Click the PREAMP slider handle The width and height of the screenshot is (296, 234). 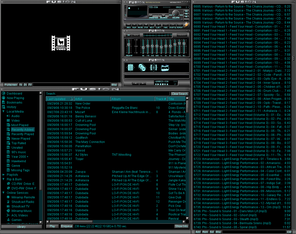pos(129,45)
